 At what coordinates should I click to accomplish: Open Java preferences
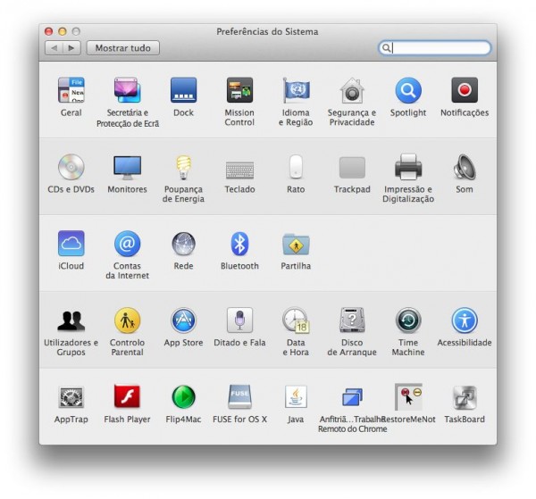[296, 397]
